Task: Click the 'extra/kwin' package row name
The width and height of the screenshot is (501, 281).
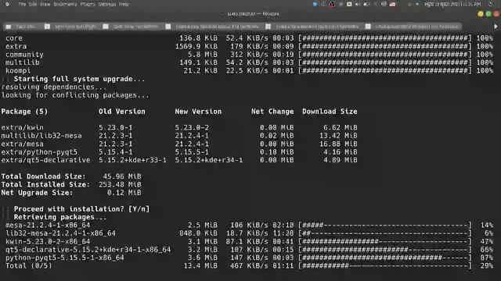Action: point(23,127)
